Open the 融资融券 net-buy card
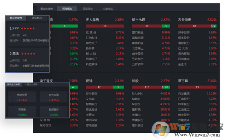 tap(54, 112)
